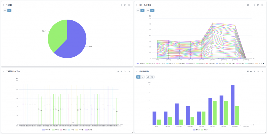Toggle the pink '製品合' legend in 工程別スループット

click(63, 130)
